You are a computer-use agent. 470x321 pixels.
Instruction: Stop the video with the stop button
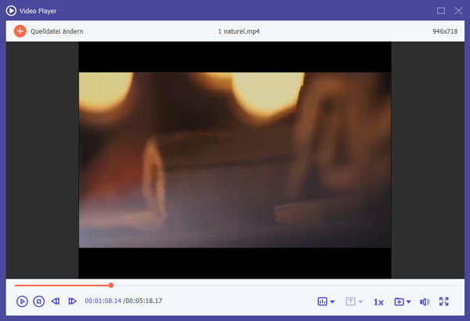(38, 301)
